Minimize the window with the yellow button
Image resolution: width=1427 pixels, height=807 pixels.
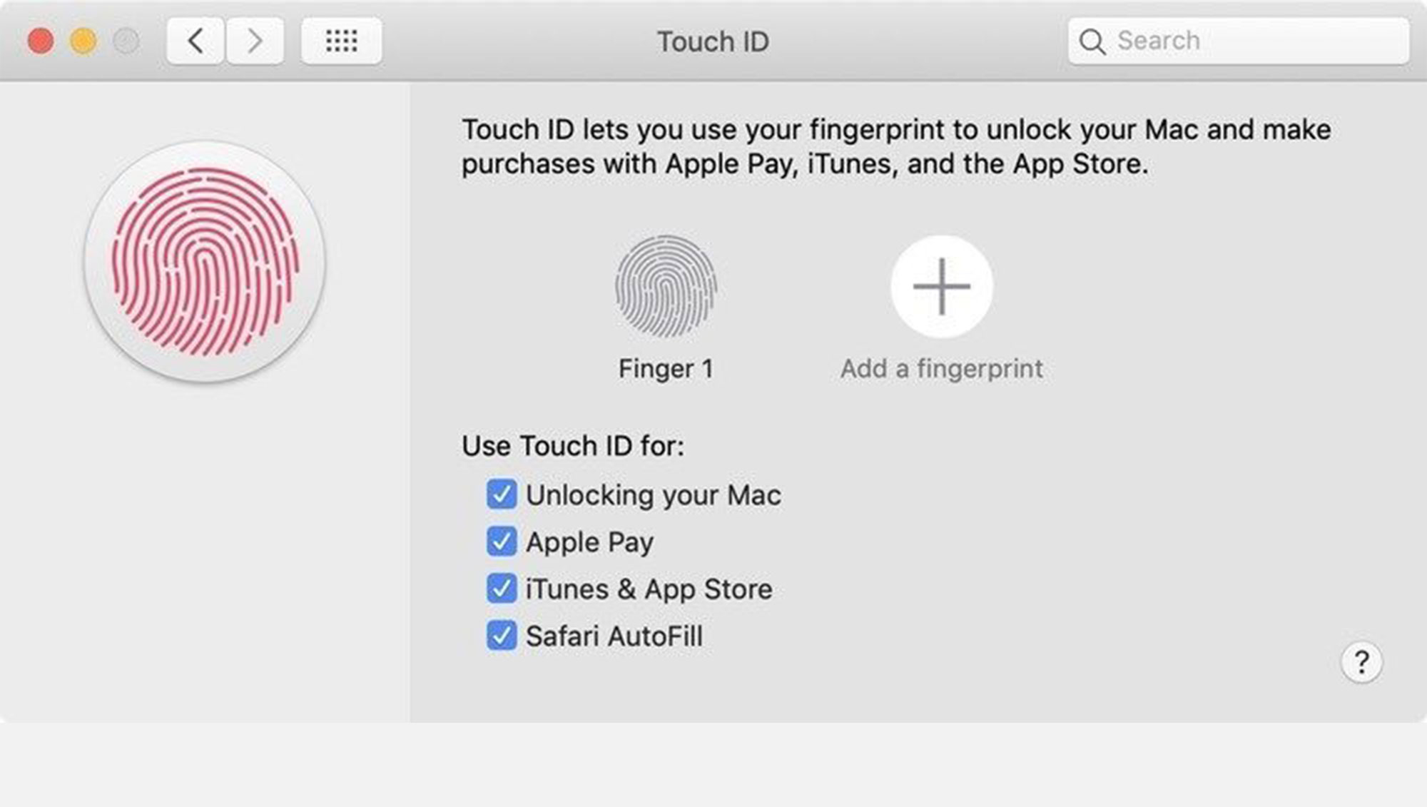(83, 41)
